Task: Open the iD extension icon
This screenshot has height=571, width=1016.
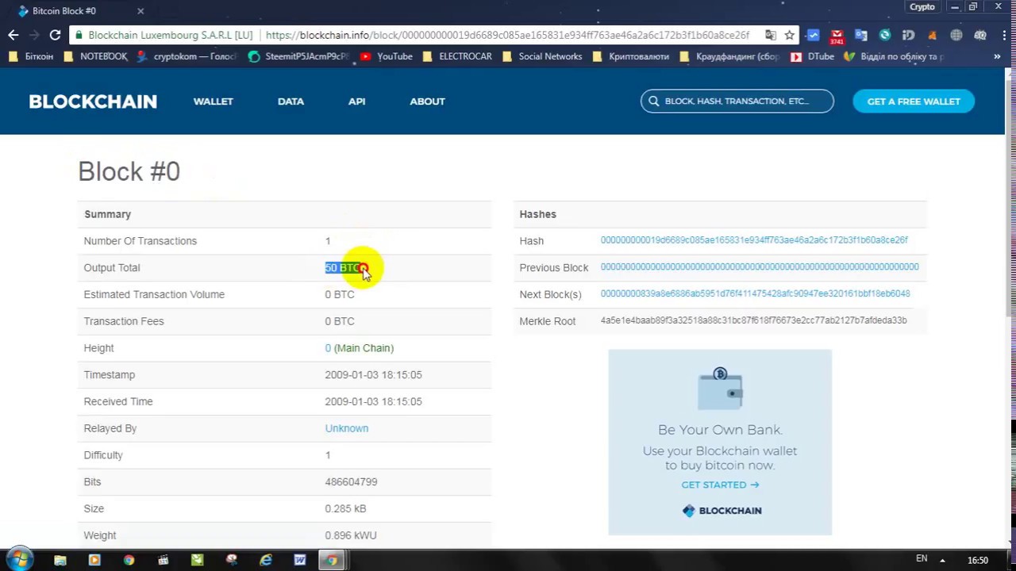Action: [908, 35]
